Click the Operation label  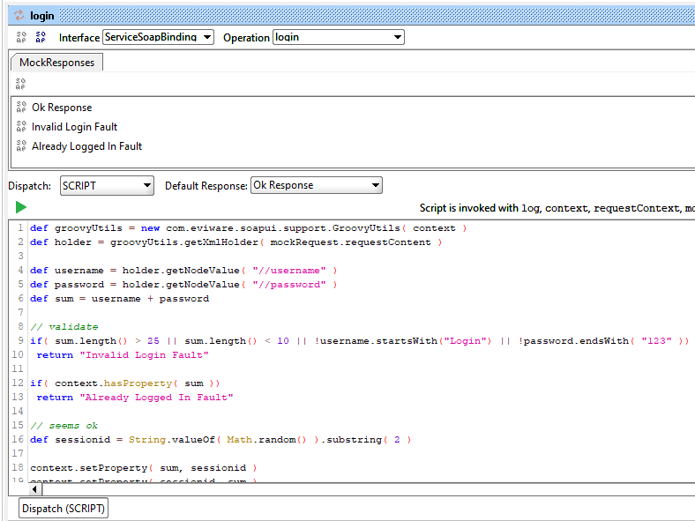(246, 38)
